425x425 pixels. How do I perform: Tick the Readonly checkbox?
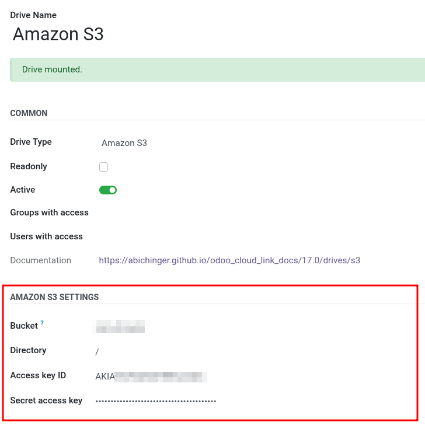[104, 167]
